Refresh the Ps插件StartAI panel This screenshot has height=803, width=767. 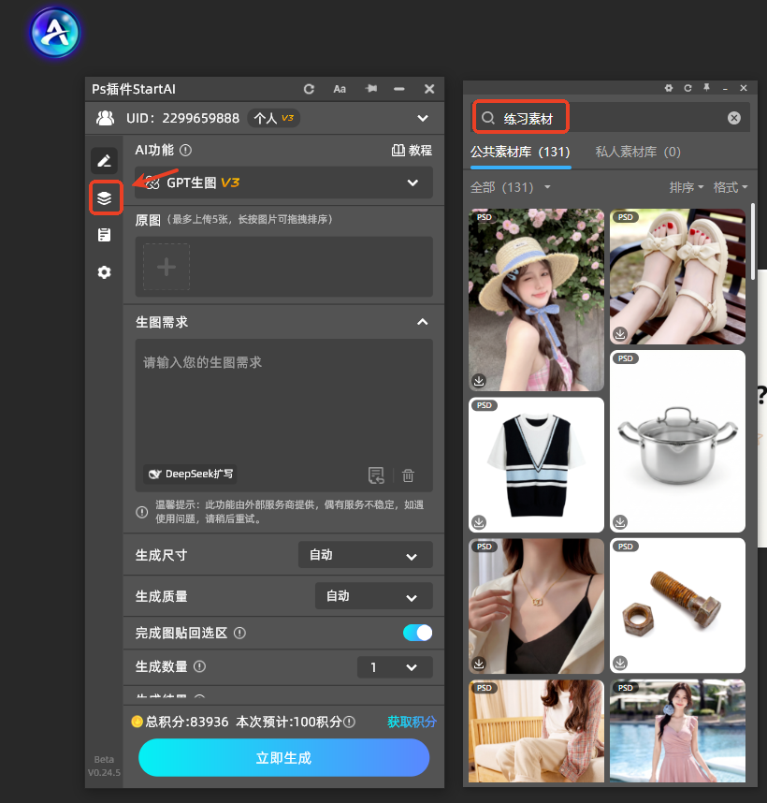[309, 89]
